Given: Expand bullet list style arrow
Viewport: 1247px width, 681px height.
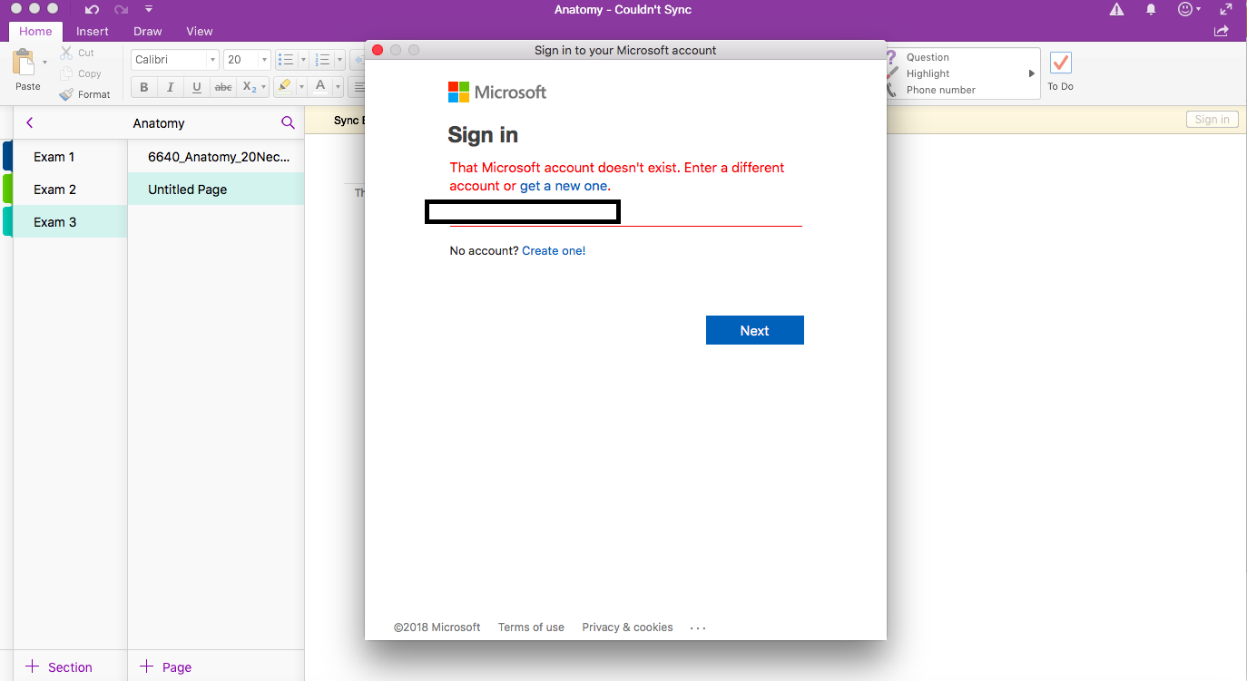Looking at the screenshot, I should [x=303, y=60].
